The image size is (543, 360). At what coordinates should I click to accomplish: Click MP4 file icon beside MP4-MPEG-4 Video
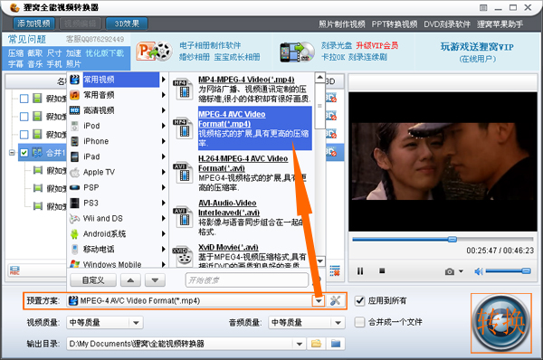coord(182,90)
